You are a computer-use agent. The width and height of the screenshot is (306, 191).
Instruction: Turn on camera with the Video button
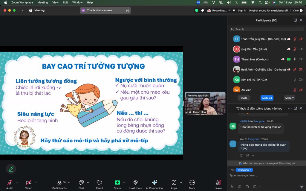click(x=28, y=183)
